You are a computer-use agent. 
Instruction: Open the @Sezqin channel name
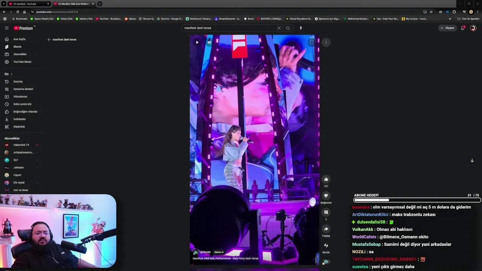point(205,252)
